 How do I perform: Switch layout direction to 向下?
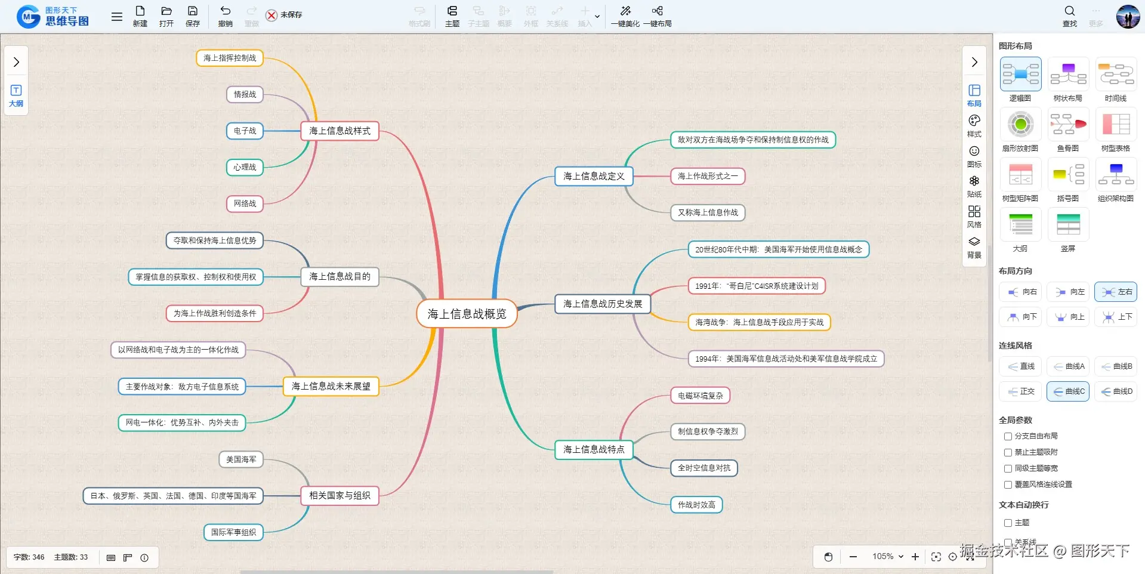(x=1020, y=317)
